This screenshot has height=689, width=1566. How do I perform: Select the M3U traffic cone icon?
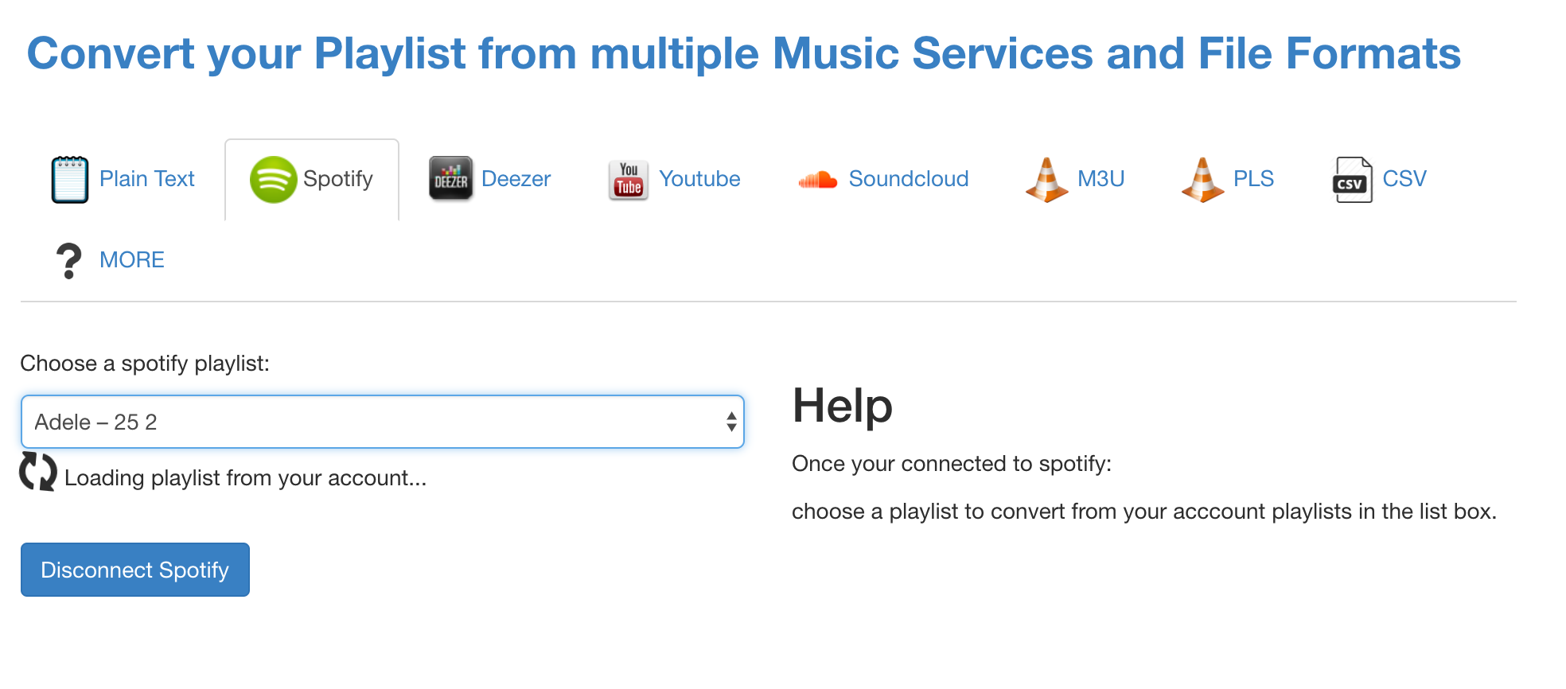[1046, 179]
